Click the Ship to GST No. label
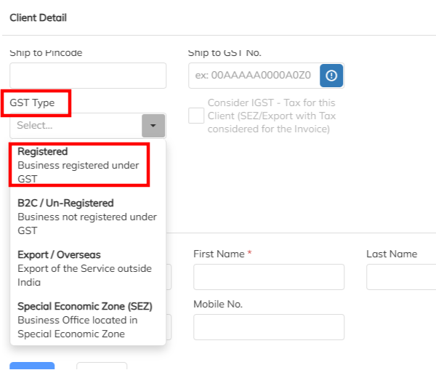Viewport: 436px width, 378px height. click(224, 52)
